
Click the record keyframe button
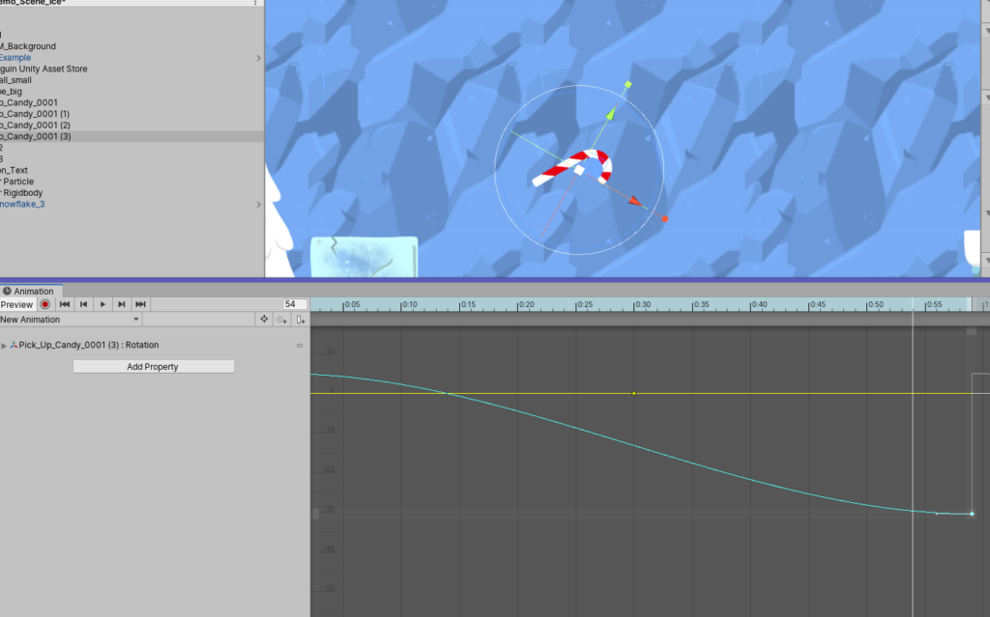click(x=44, y=304)
